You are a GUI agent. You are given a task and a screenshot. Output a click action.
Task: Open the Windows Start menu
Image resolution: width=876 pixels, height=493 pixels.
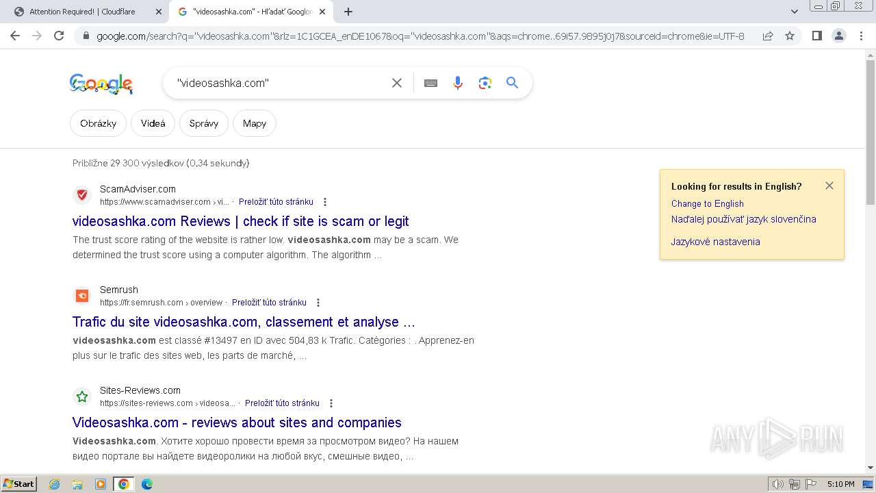[x=18, y=484]
